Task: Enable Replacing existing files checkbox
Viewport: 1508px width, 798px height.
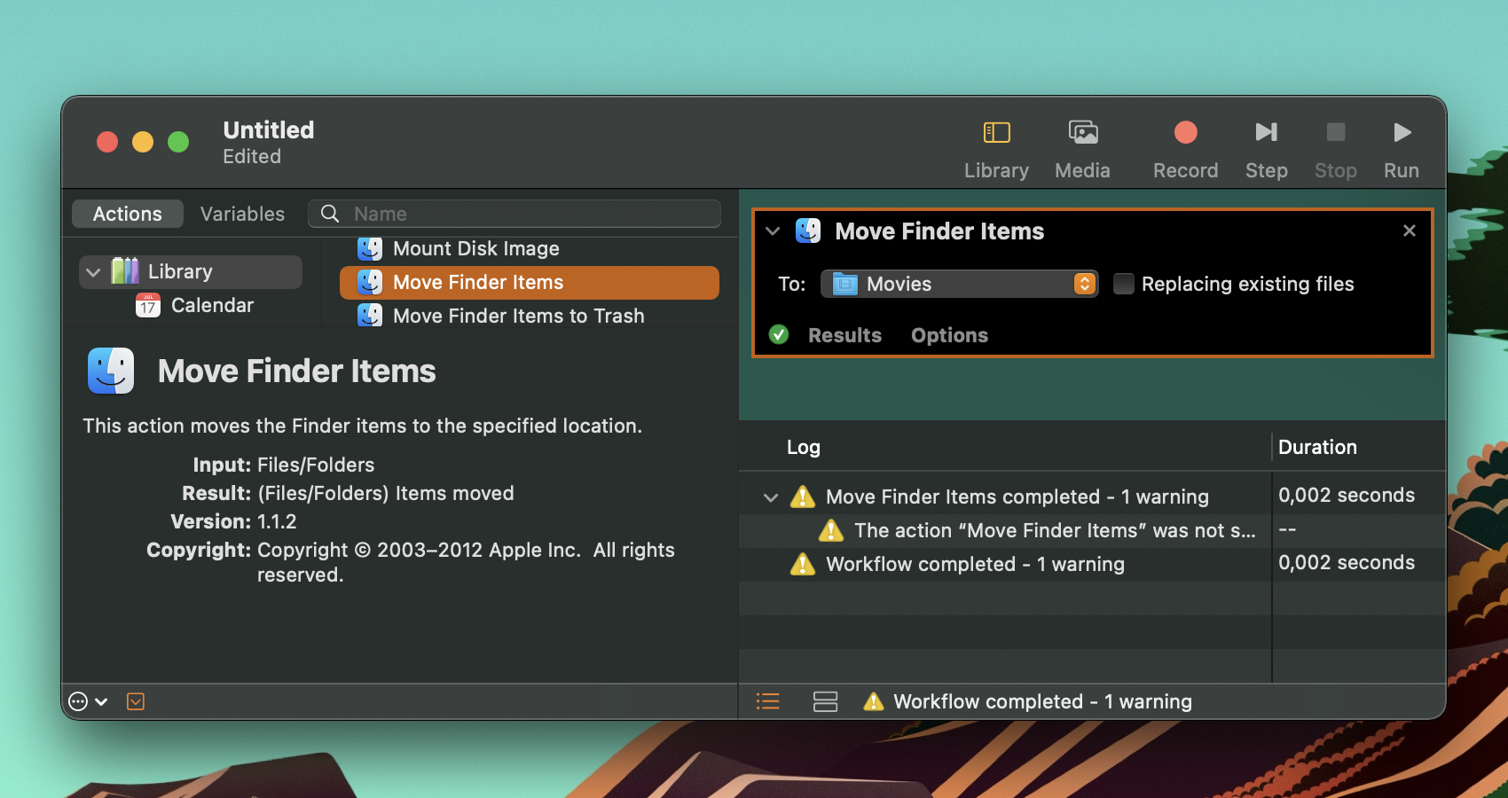Action: tap(1123, 284)
